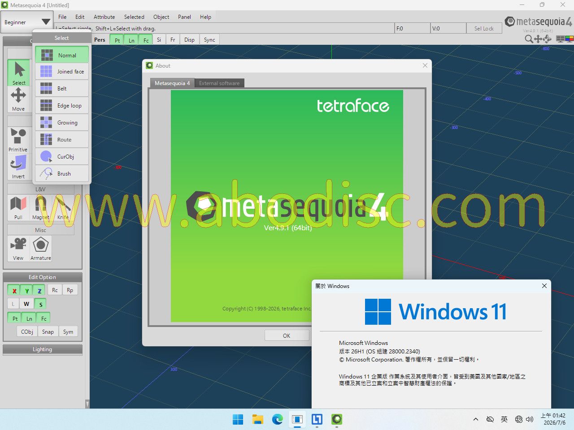The width and height of the screenshot is (574, 430).
Task: Toggle Rc edit option button
Action: 55,290
